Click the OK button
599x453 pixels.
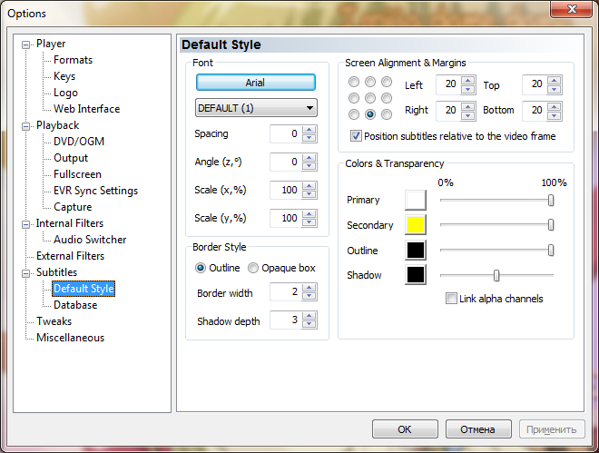[405, 429]
